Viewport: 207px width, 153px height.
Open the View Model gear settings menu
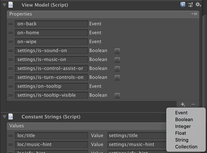[198, 5]
